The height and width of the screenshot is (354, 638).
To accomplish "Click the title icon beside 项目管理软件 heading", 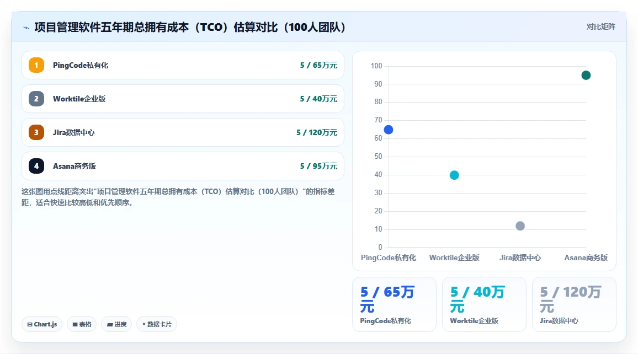I will pyautogui.click(x=26, y=28).
